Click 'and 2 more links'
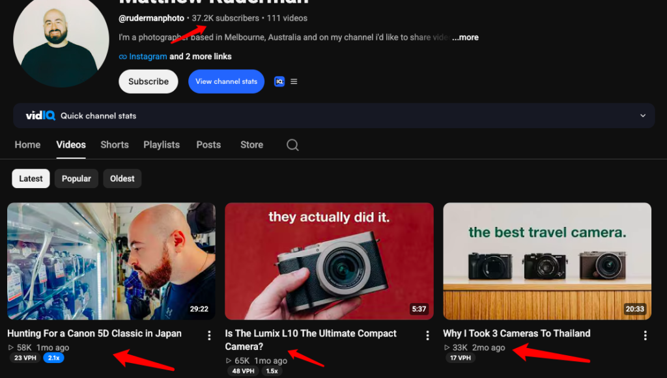 (x=201, y=57)
